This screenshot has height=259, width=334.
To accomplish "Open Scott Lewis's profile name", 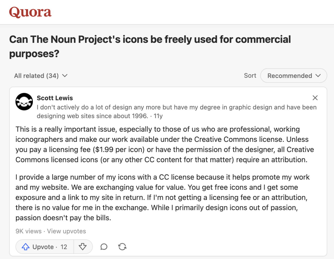I will 55,98.
